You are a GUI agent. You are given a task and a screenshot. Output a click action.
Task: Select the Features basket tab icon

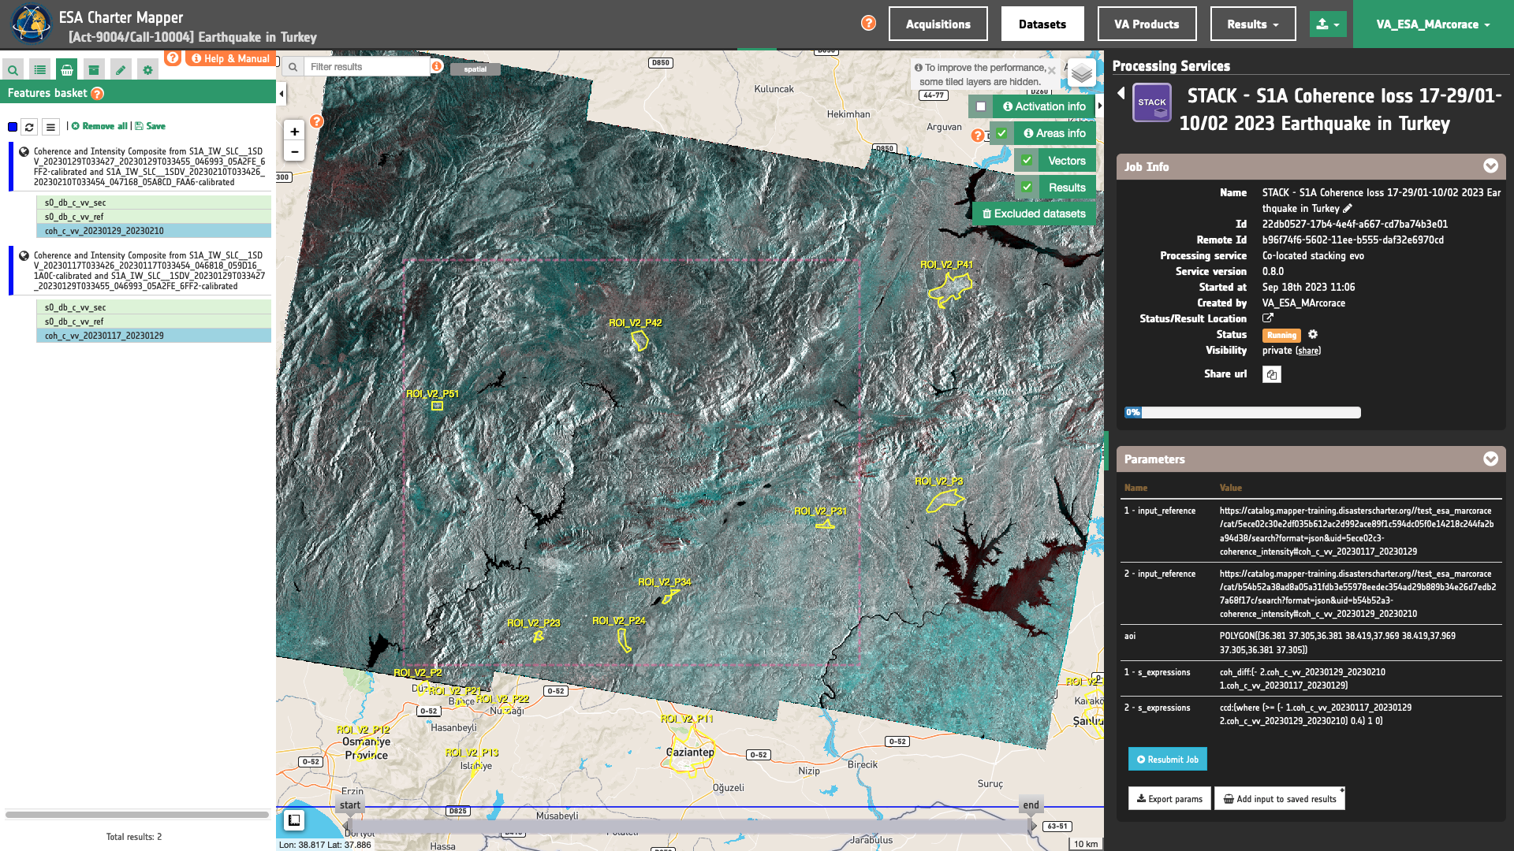coord(67,70)
